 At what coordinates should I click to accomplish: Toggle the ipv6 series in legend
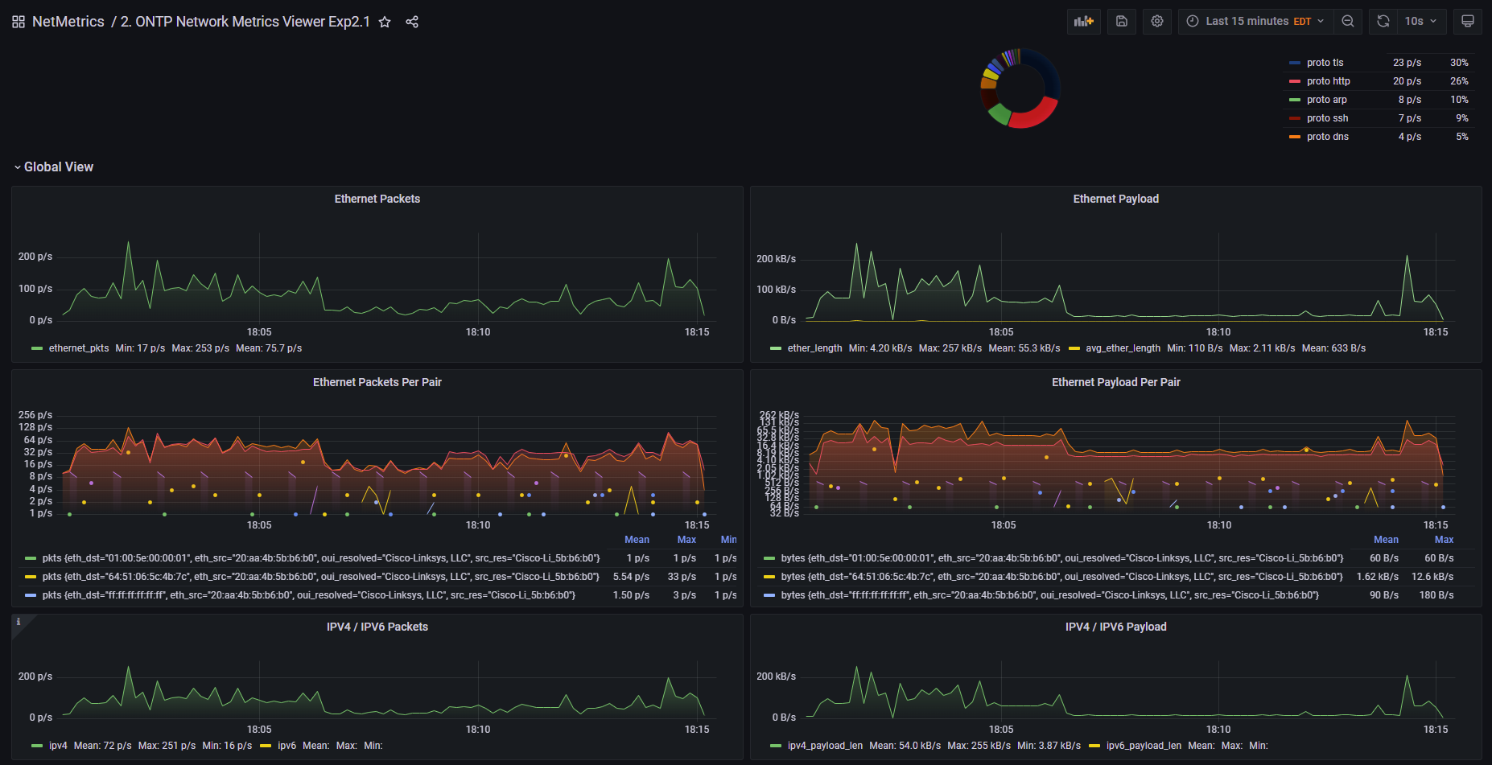[286, 746]
